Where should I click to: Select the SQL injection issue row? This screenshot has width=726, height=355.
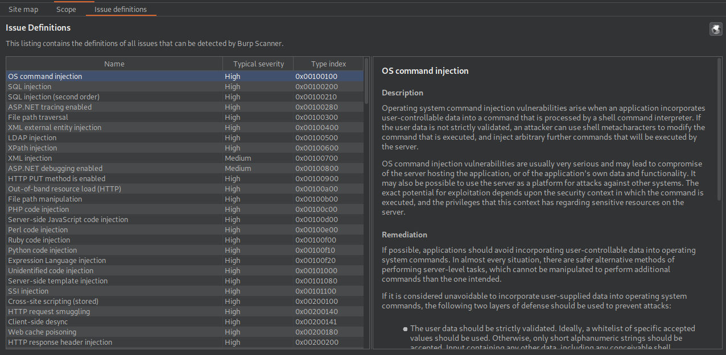(x=185, y=86)
